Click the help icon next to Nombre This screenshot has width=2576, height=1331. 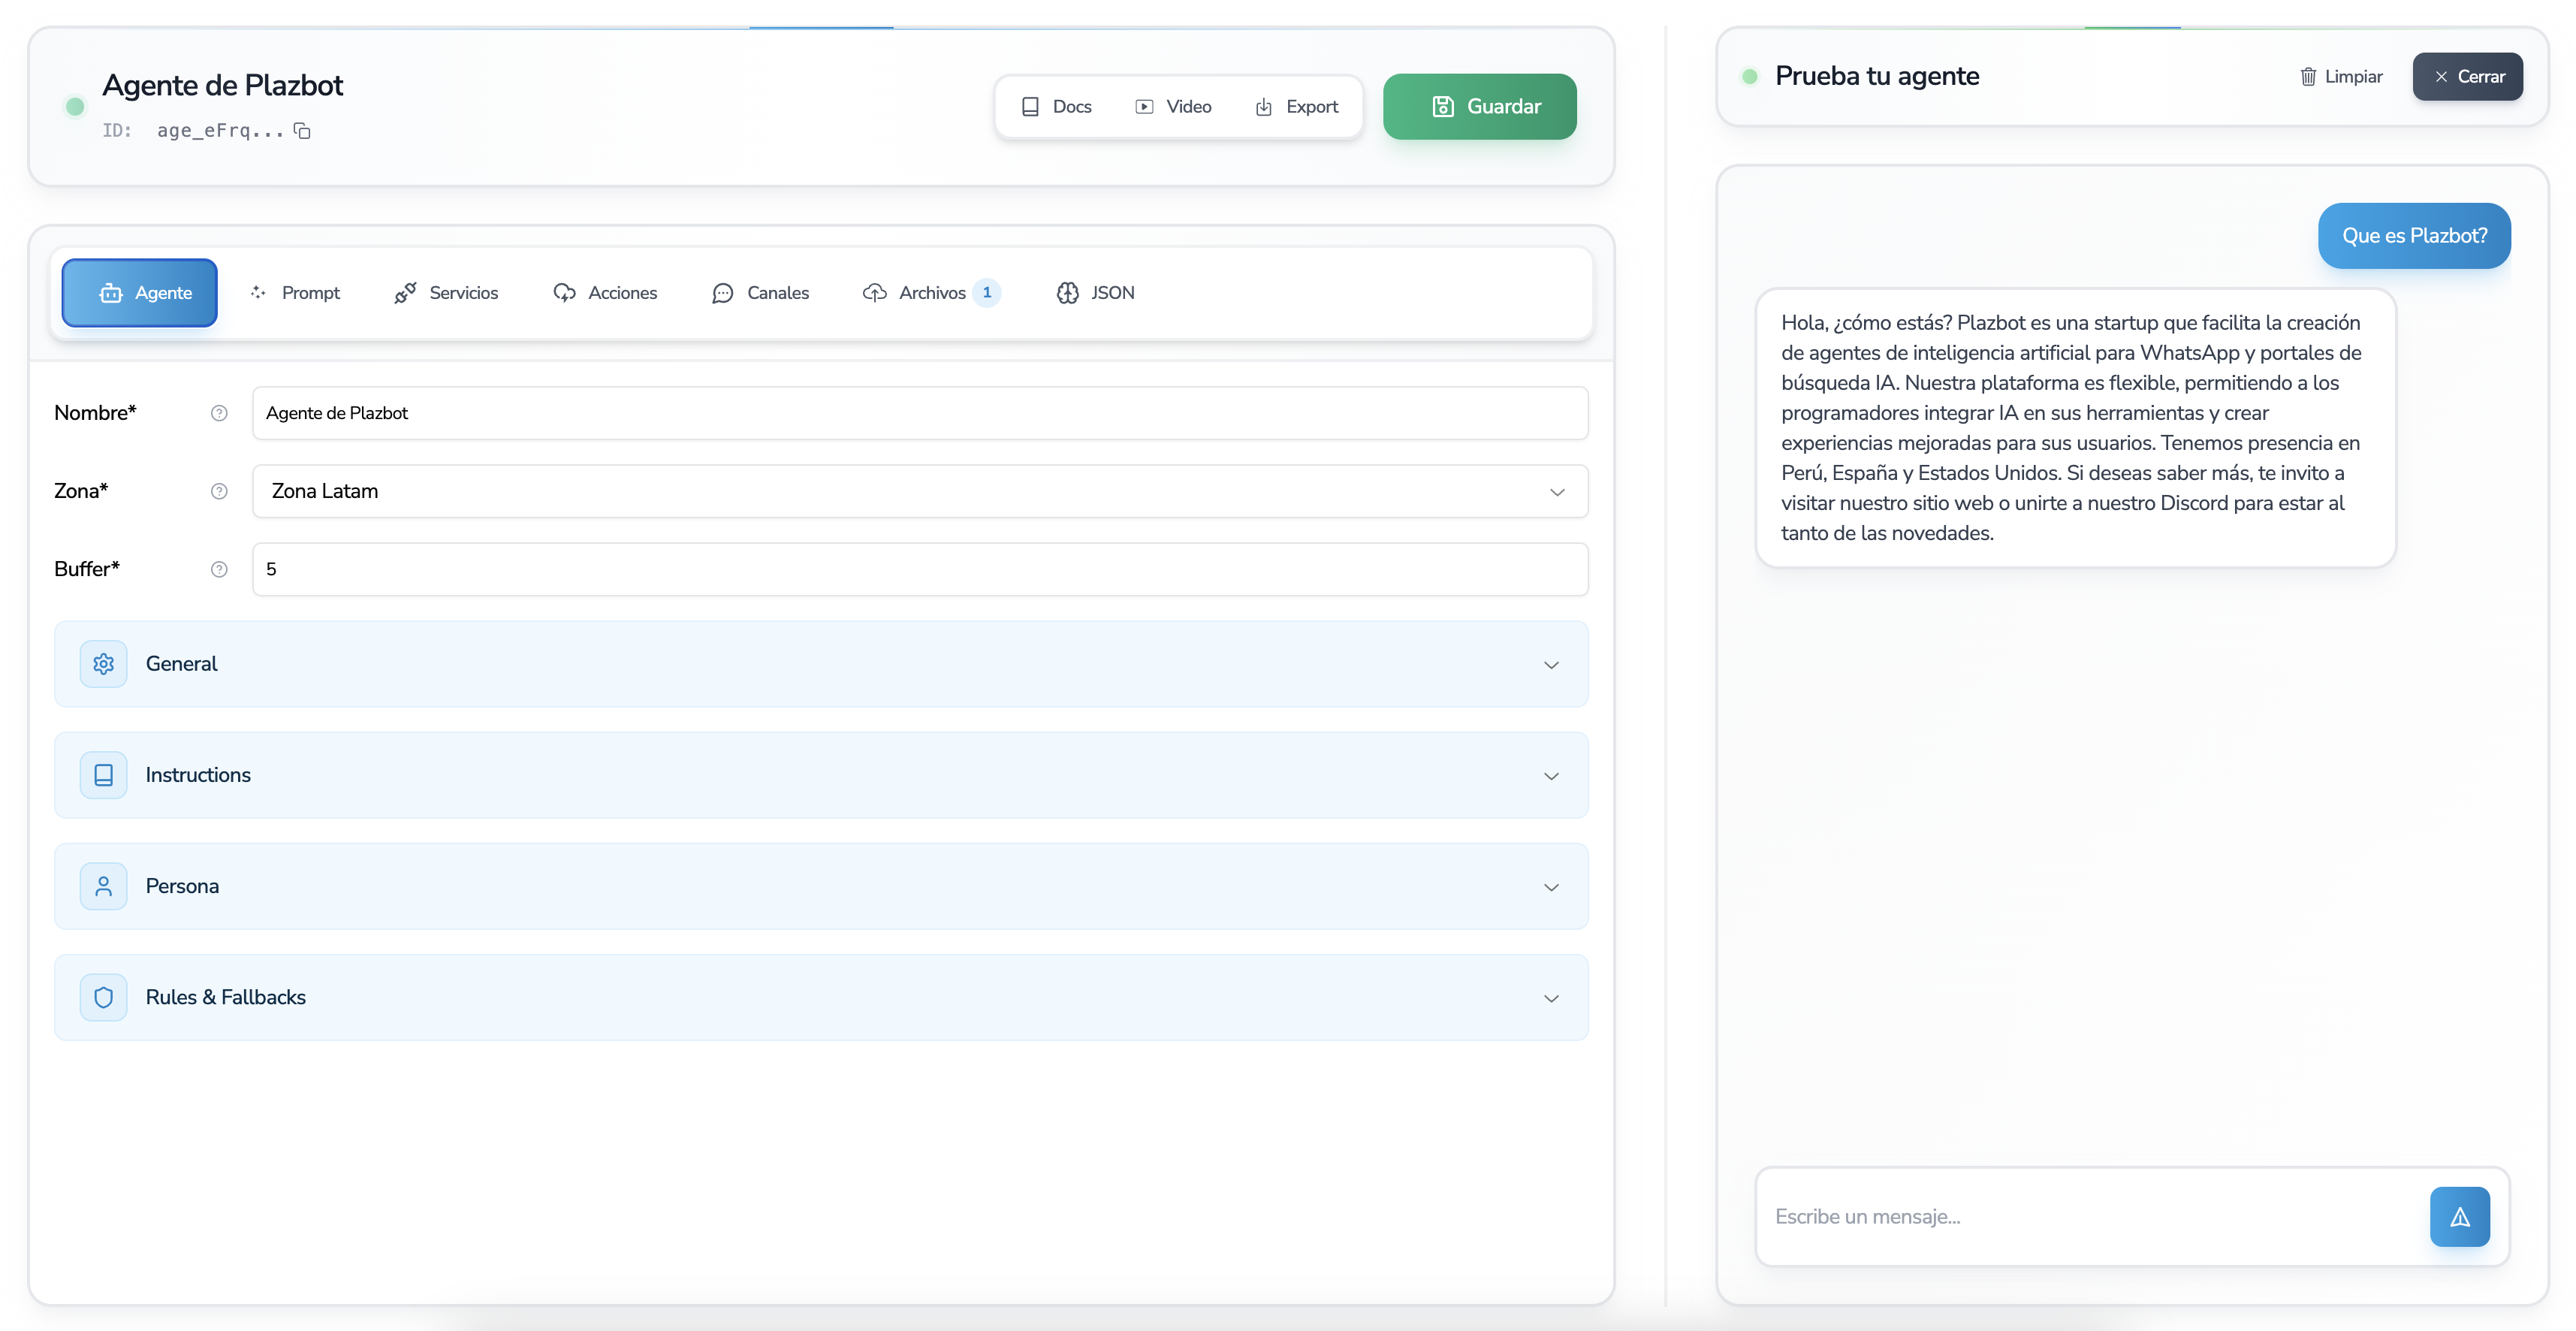click(x=219, y=413)
